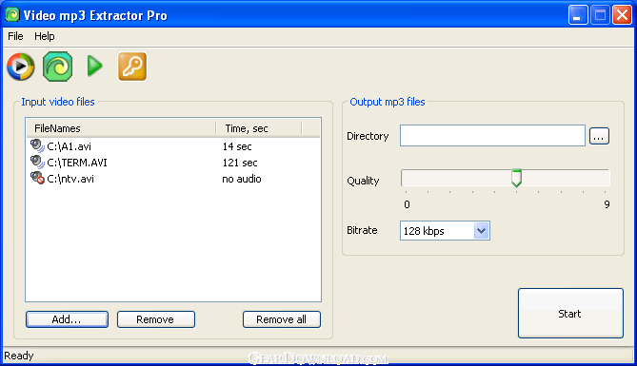637x366 pixels.
Task: Click the green swirl toolbar icon
Action: [x=58, y=67]
